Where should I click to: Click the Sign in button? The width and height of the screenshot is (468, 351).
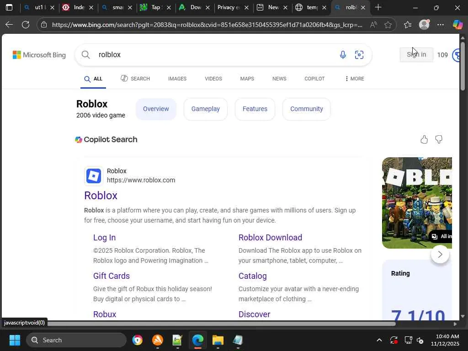click(416, 55)
